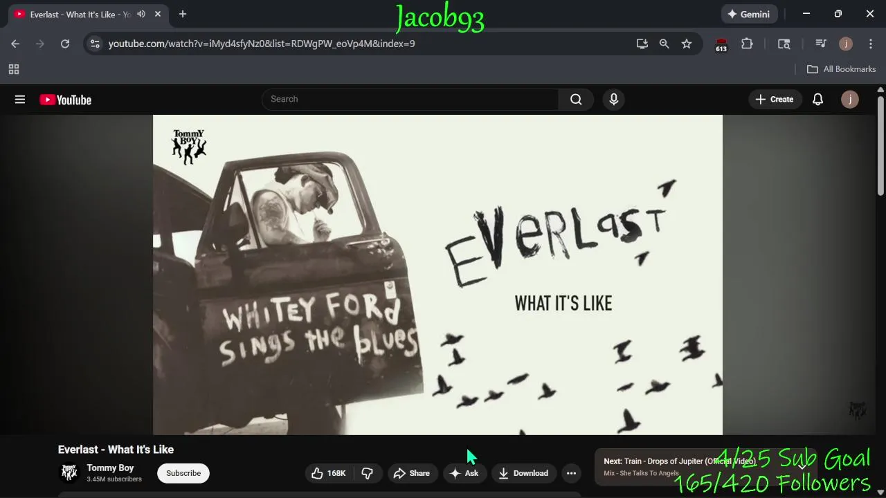Open the Extensions puzzle menu
886x498 pixels.
click(x=747, y=44)
